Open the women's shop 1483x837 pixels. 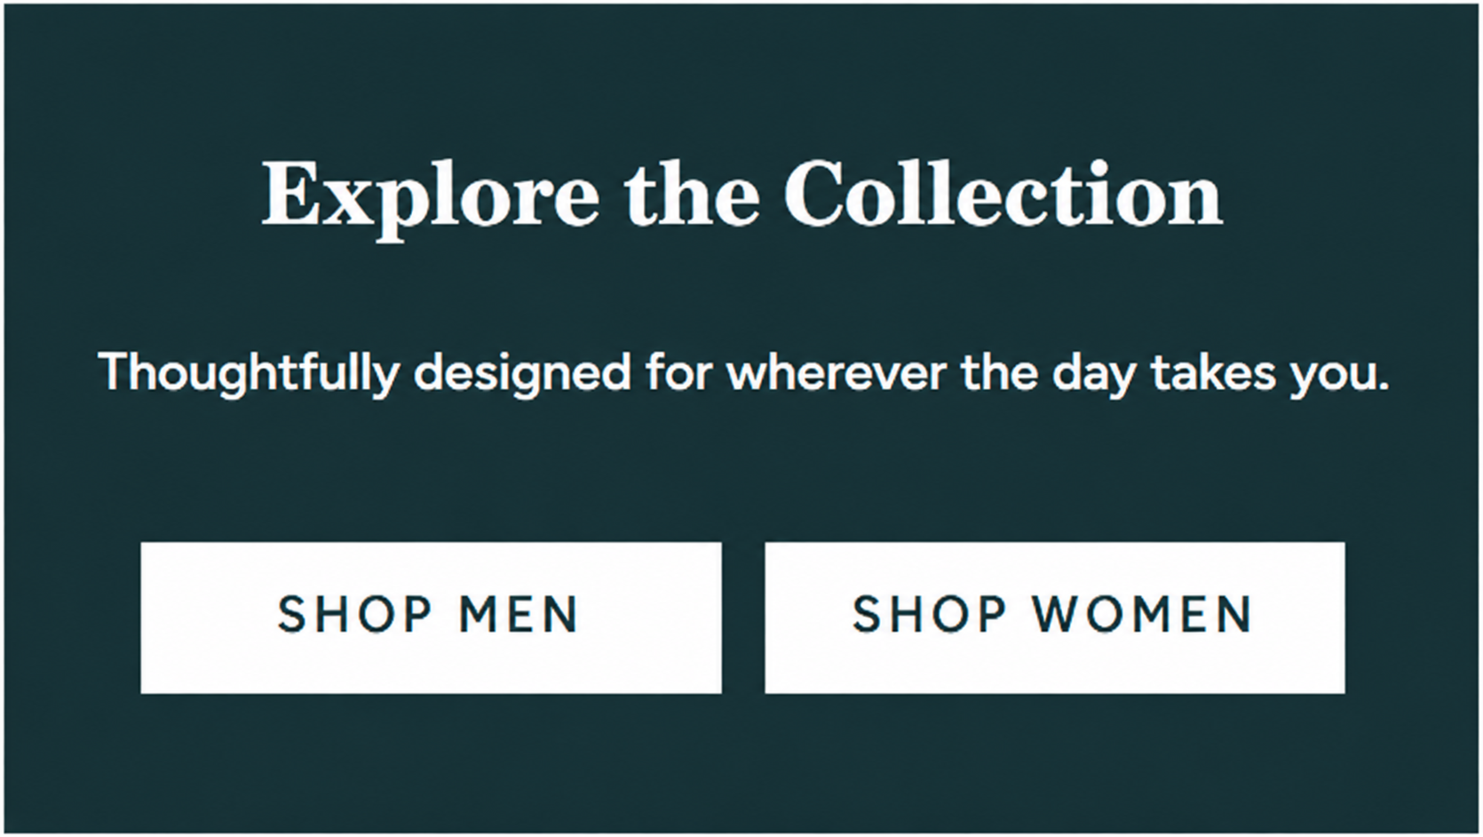click(x=1055, y=618)
